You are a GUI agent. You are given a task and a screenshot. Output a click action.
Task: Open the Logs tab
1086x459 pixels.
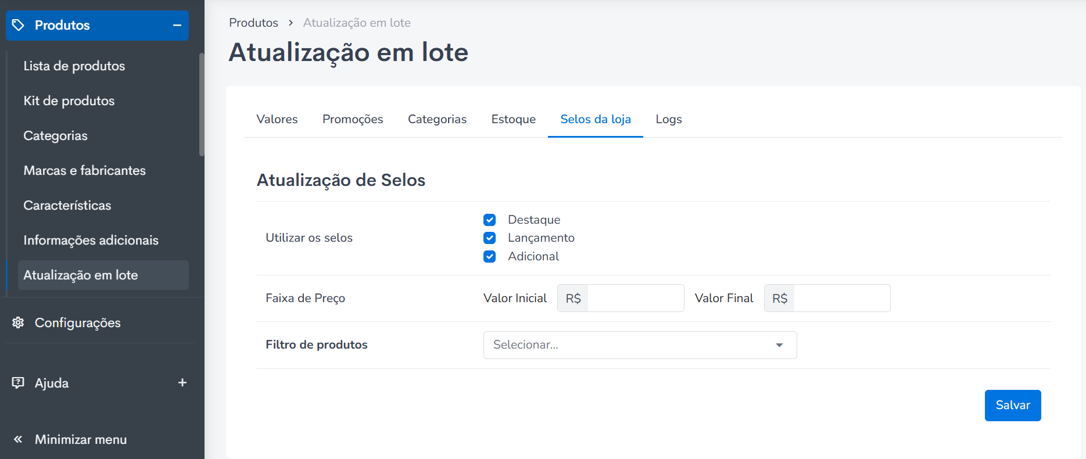pyautogui.click(x=669, y=119)
